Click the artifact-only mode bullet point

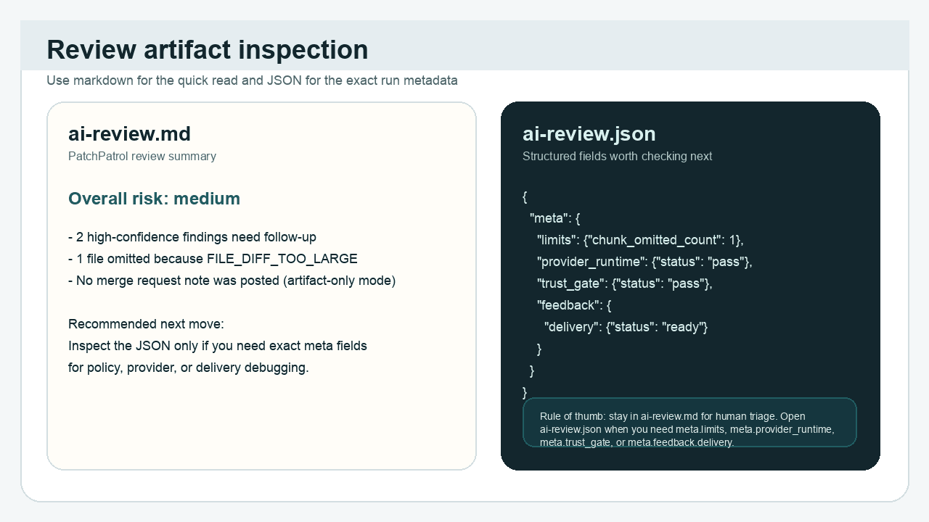[232, 280]
